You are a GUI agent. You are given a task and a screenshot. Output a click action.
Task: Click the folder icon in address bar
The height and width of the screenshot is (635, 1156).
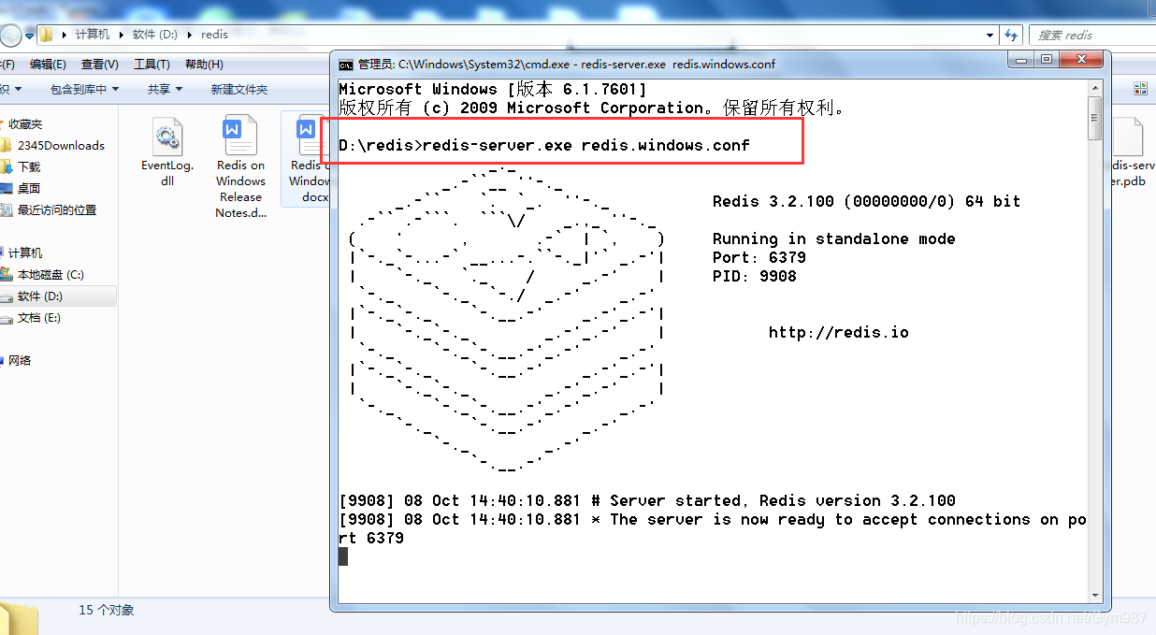pos(46,35)
